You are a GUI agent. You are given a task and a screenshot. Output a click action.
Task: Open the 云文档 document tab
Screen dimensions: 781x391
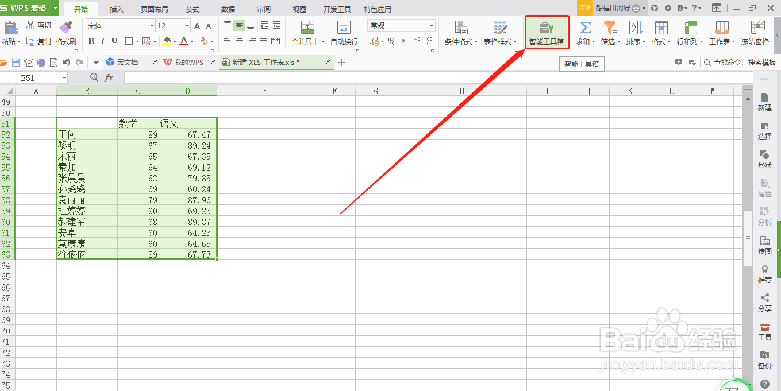tap(128, 63)
